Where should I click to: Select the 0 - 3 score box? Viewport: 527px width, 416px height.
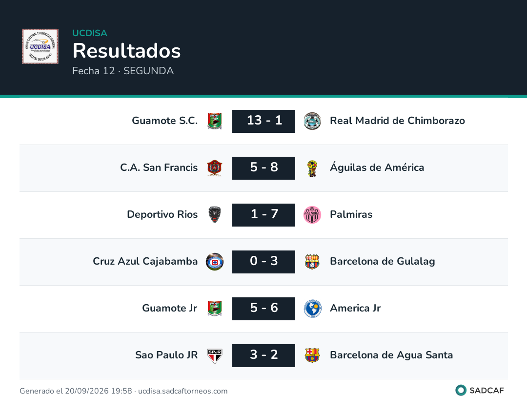pyautogui.click(x=264, y=262)
